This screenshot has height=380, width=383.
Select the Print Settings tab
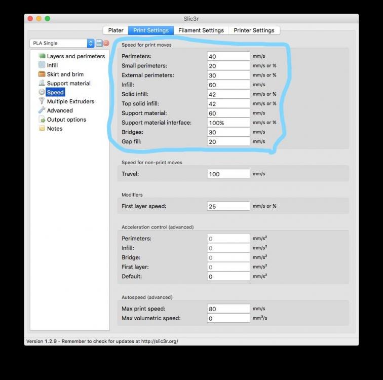click(x=151, y=30)
